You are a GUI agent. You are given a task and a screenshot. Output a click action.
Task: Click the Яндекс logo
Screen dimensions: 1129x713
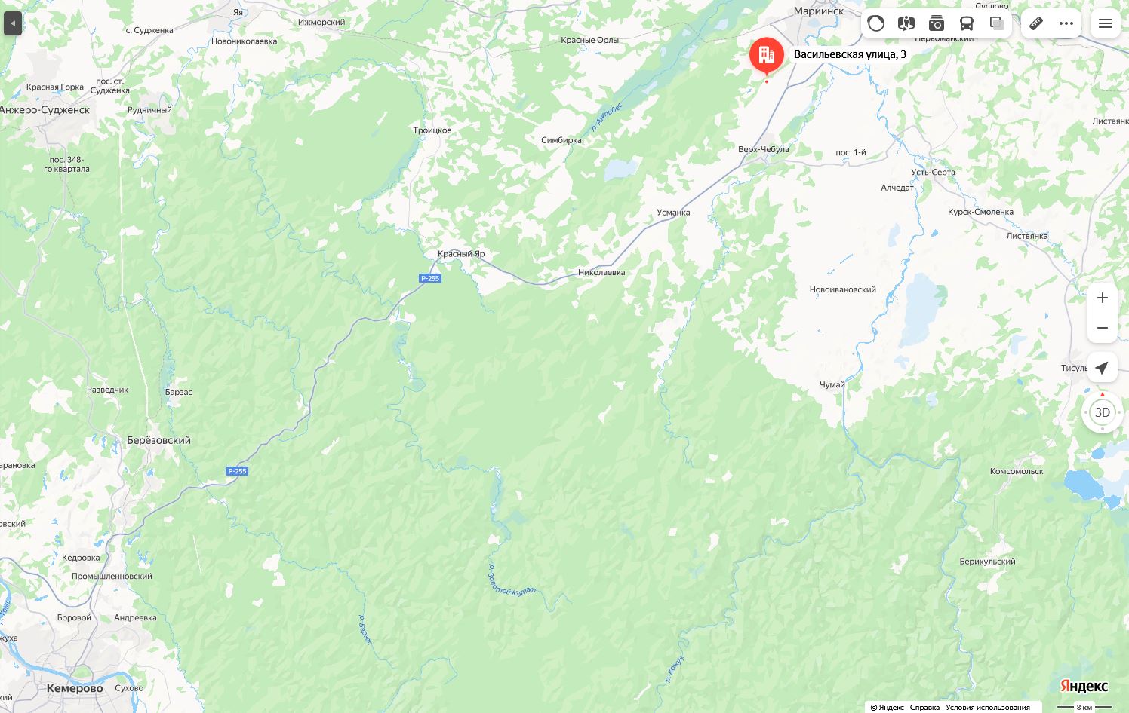(1084, 686)
